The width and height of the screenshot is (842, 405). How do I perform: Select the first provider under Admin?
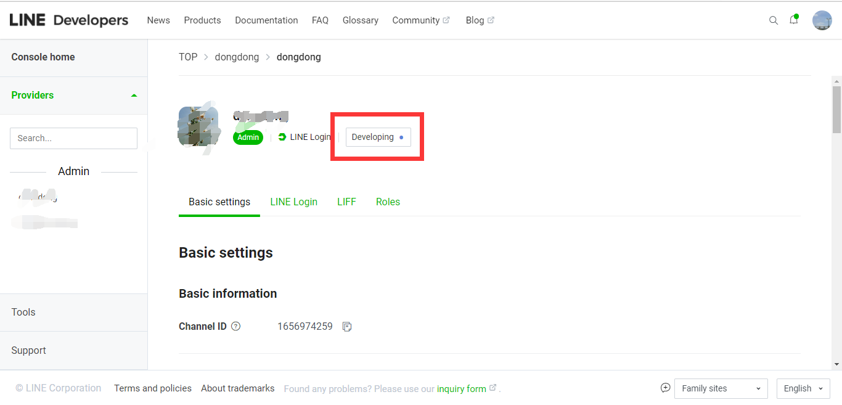coord(38,197)
